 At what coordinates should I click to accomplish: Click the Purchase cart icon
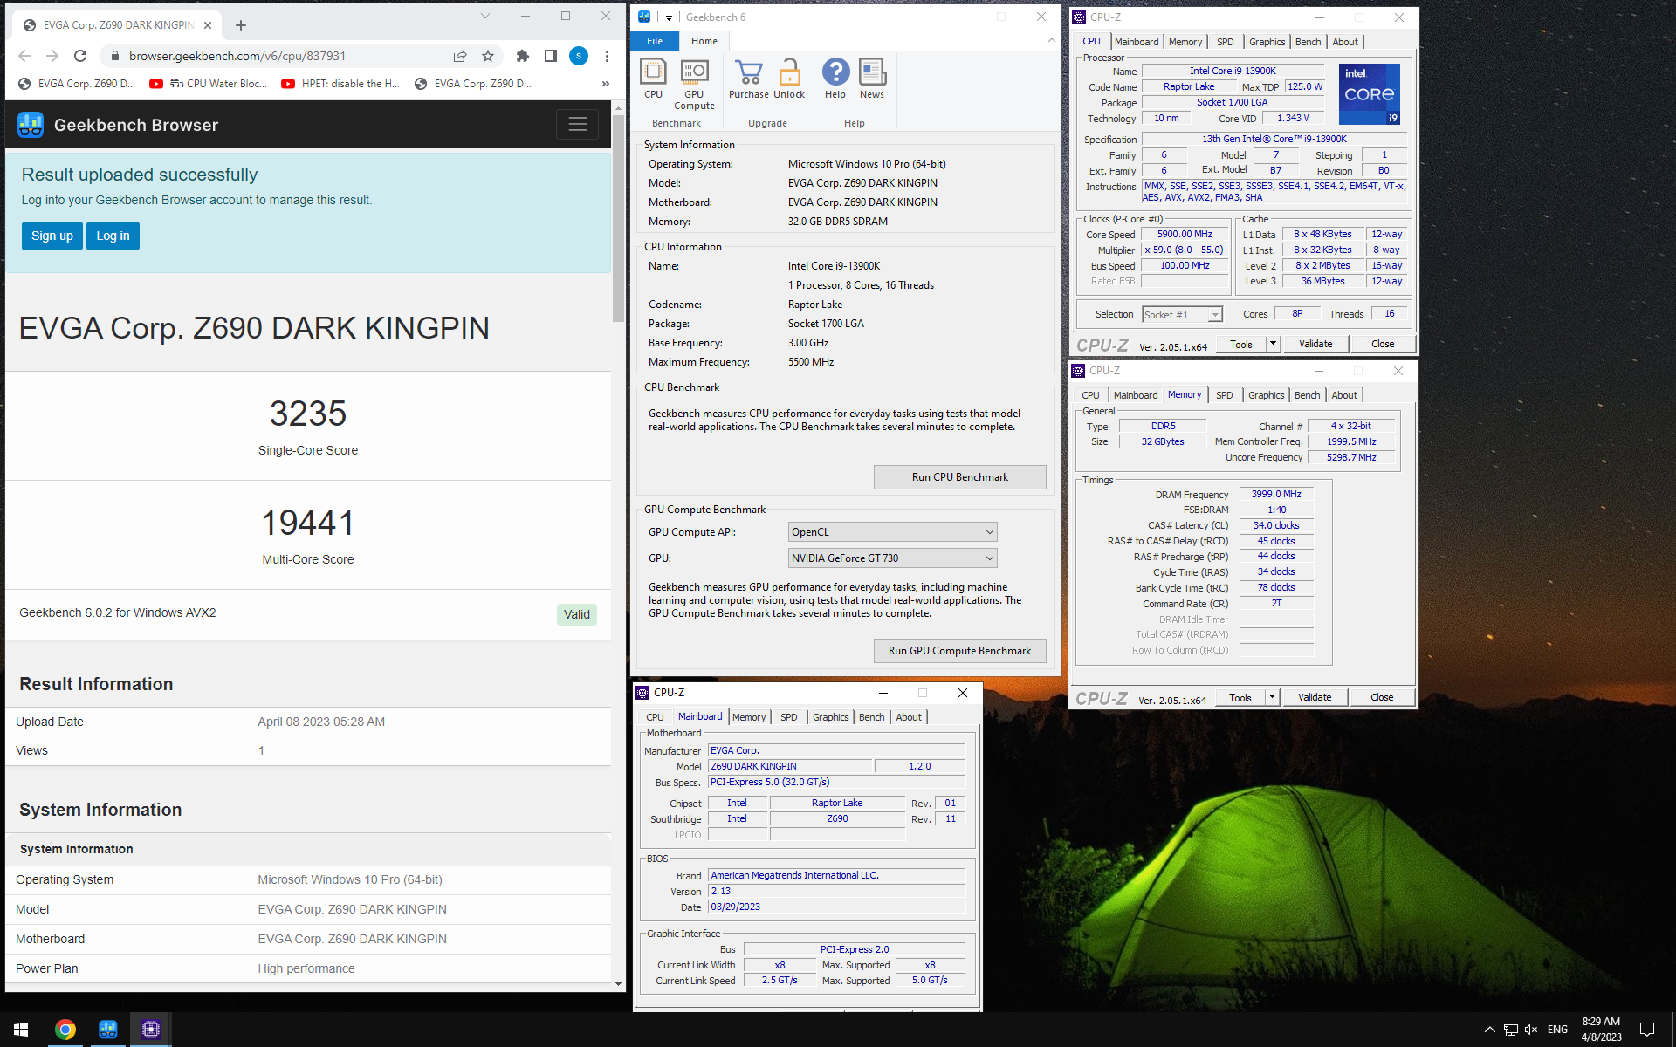[749, 79]
